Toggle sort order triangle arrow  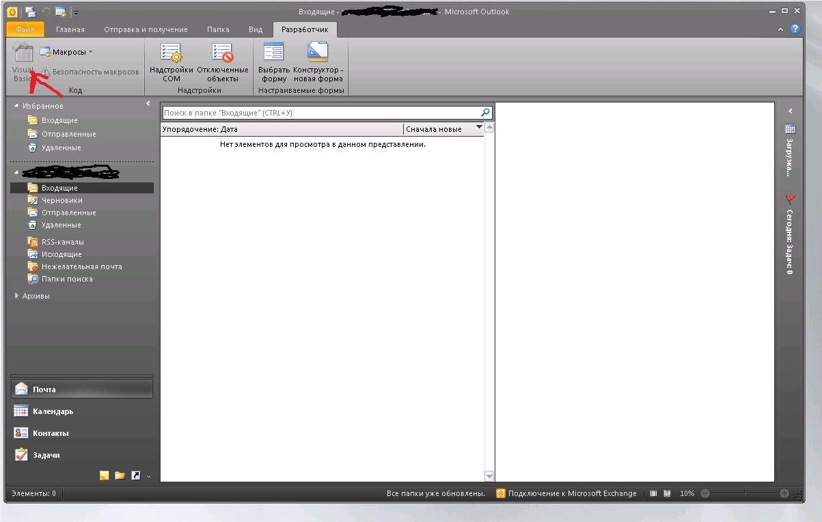tap(479, 128)
